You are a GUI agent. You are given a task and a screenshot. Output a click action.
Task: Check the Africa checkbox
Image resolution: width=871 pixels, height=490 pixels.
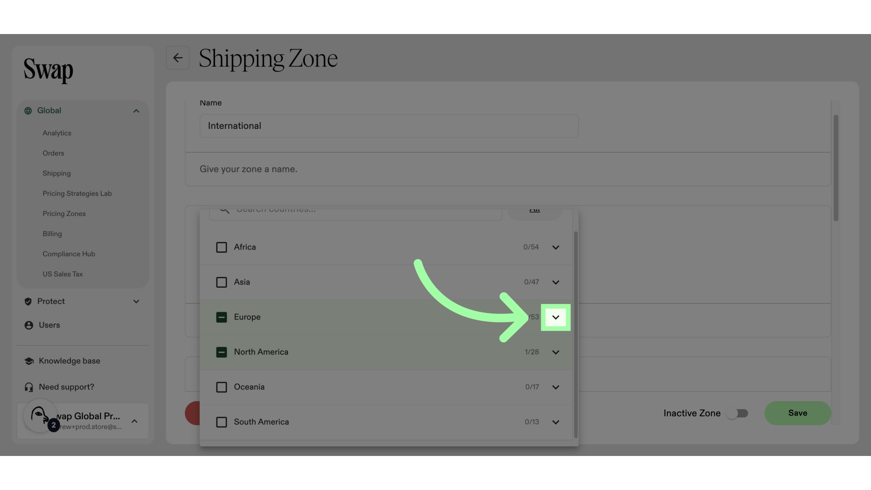(x=221, y=247)
